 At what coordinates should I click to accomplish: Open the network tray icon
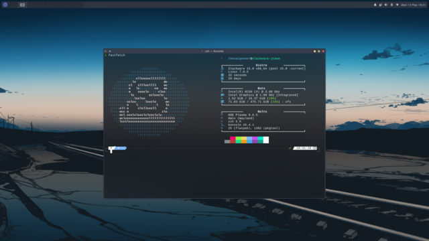[397, 5]
